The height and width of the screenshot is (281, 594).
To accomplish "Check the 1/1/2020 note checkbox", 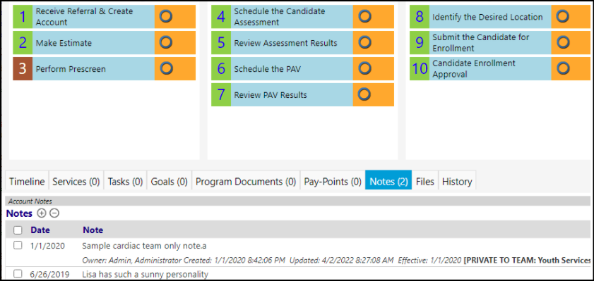I will tap(18, 245).
